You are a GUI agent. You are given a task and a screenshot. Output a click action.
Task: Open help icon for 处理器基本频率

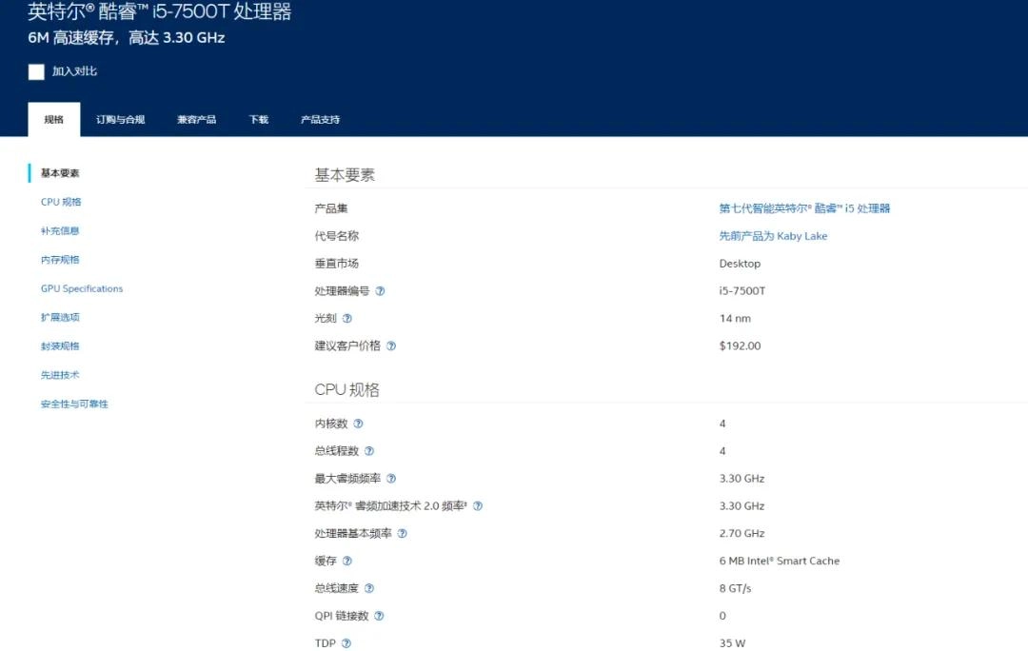click(x=402, y=534)
